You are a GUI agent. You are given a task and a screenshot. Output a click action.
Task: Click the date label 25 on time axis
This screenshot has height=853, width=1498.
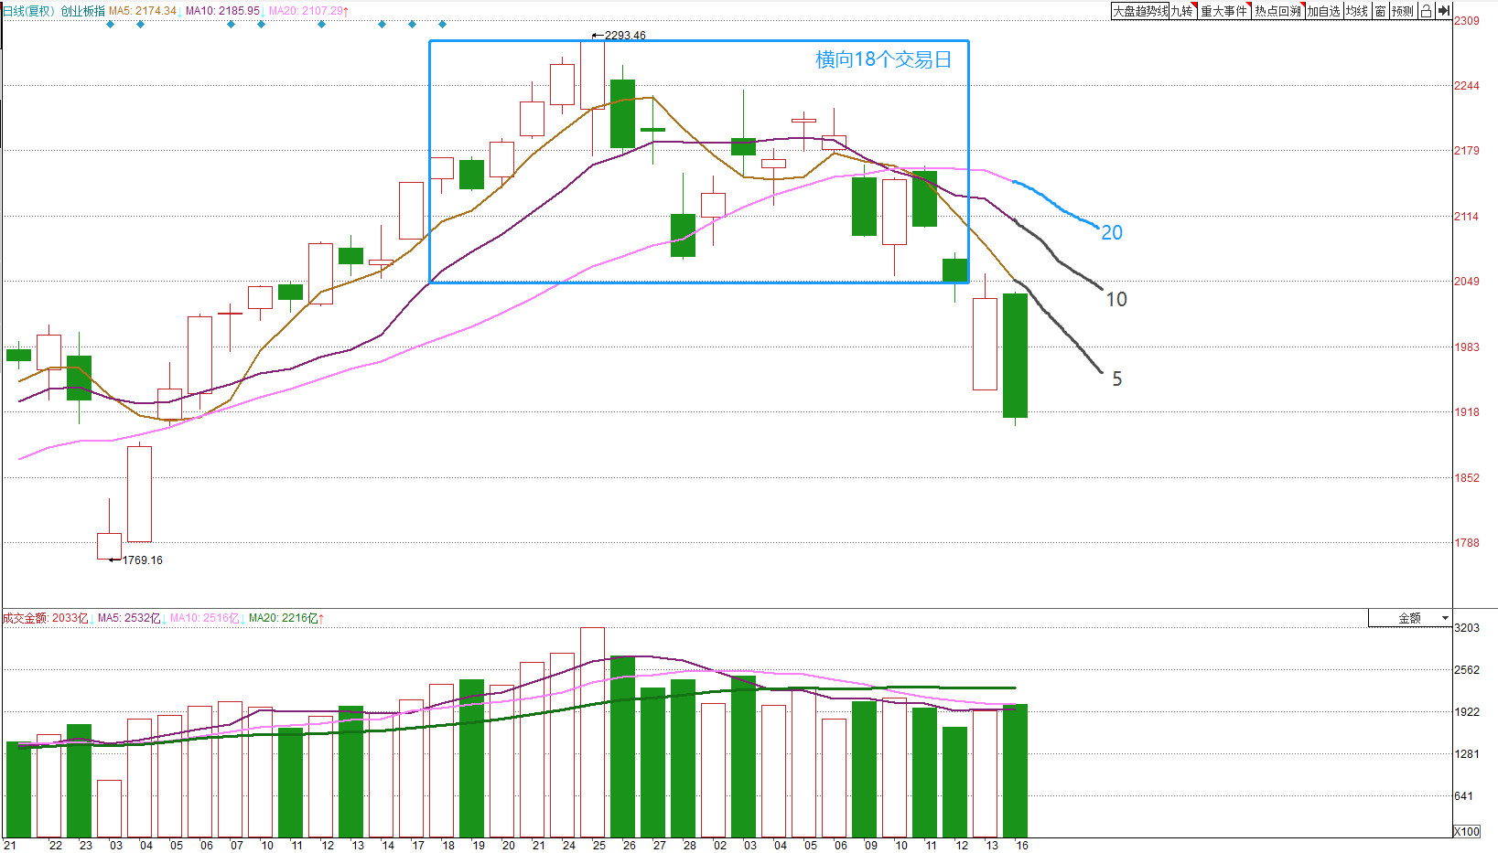599,845
